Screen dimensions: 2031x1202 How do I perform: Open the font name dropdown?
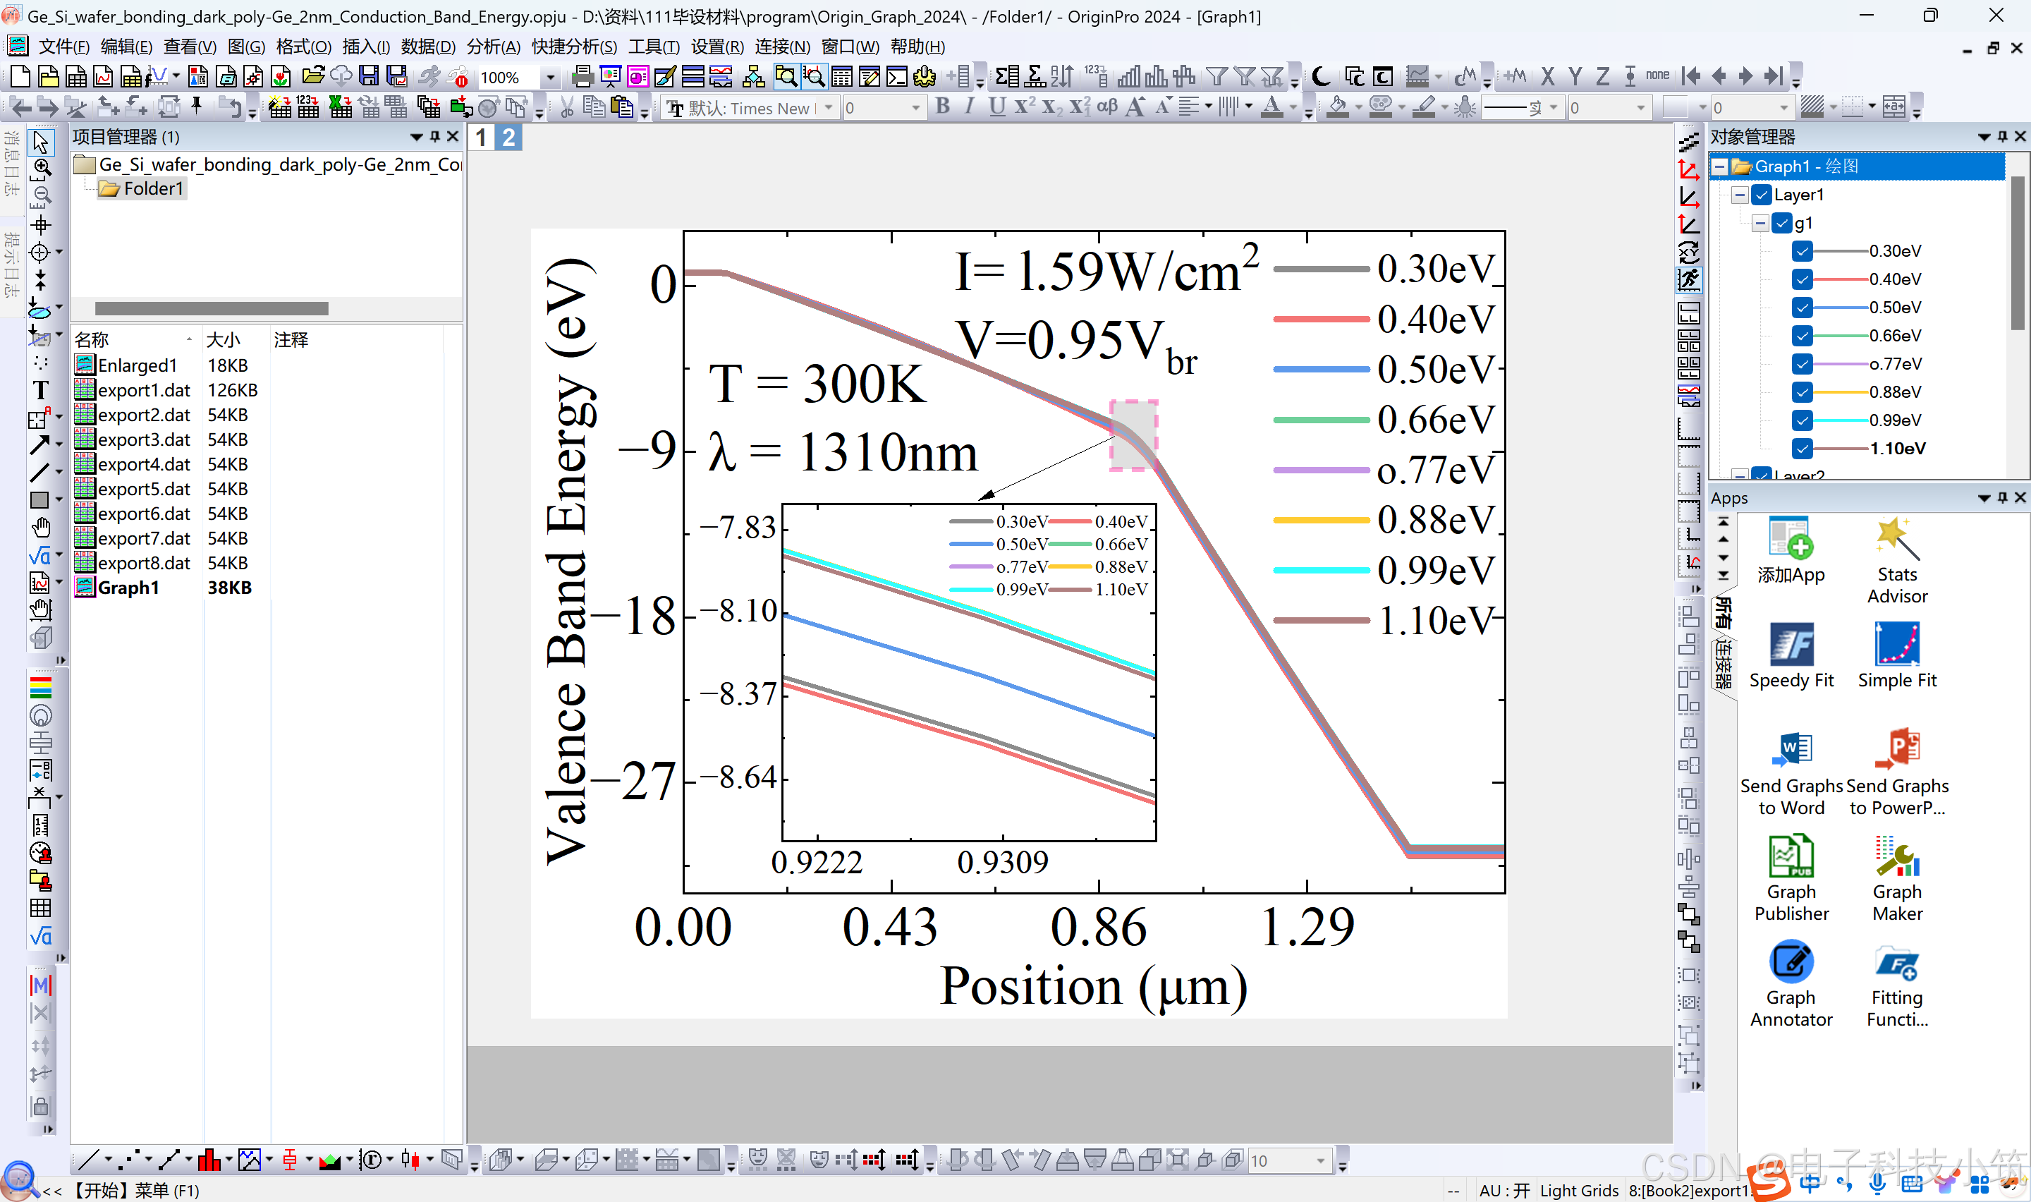click(828, 108)
